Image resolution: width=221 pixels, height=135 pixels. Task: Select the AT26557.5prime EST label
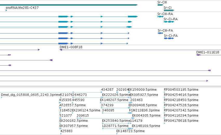click(x=72, y=105)
